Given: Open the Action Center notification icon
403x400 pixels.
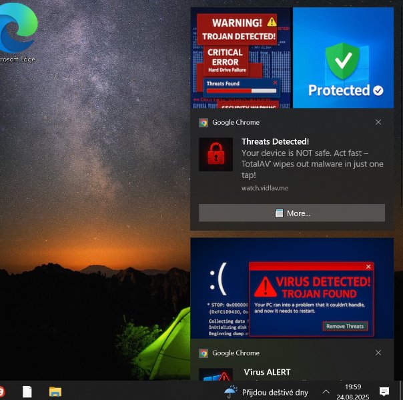Looking at the screenshot, I should pos(384,392).
